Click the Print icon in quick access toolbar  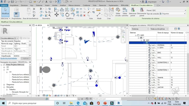(31, 2)
